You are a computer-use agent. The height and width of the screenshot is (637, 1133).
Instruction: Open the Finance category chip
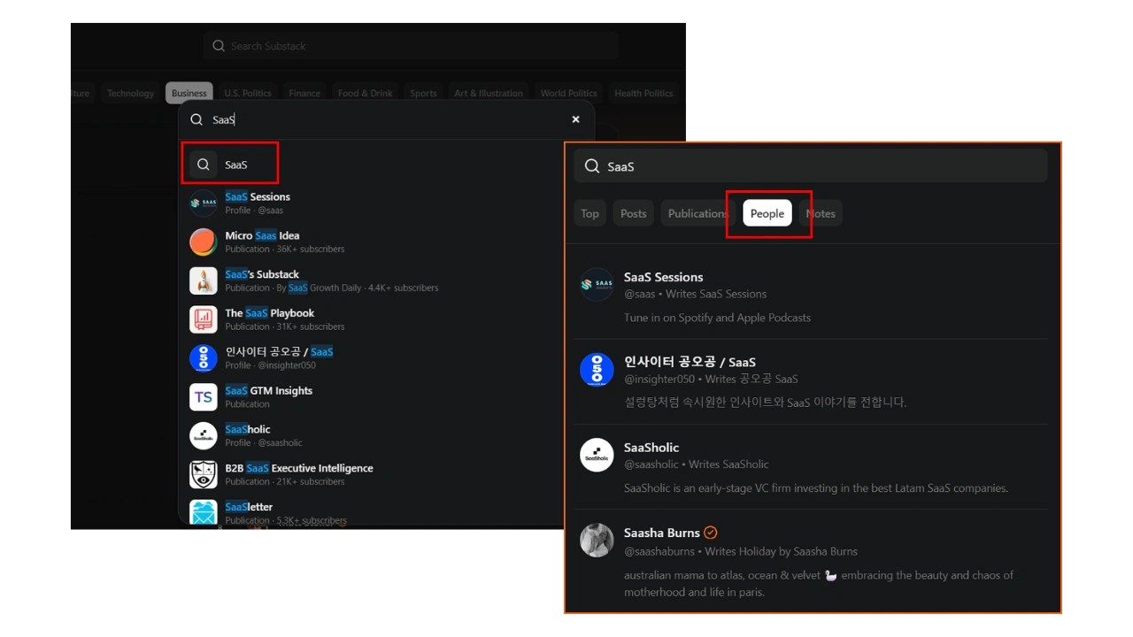(x=304, y=93)
